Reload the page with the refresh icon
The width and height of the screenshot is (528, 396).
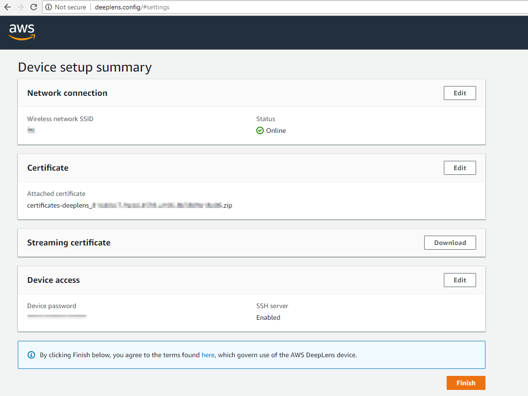[34, 7]
